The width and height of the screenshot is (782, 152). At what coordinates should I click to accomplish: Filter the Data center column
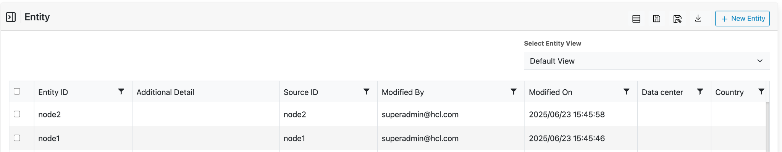pos(700,92)
